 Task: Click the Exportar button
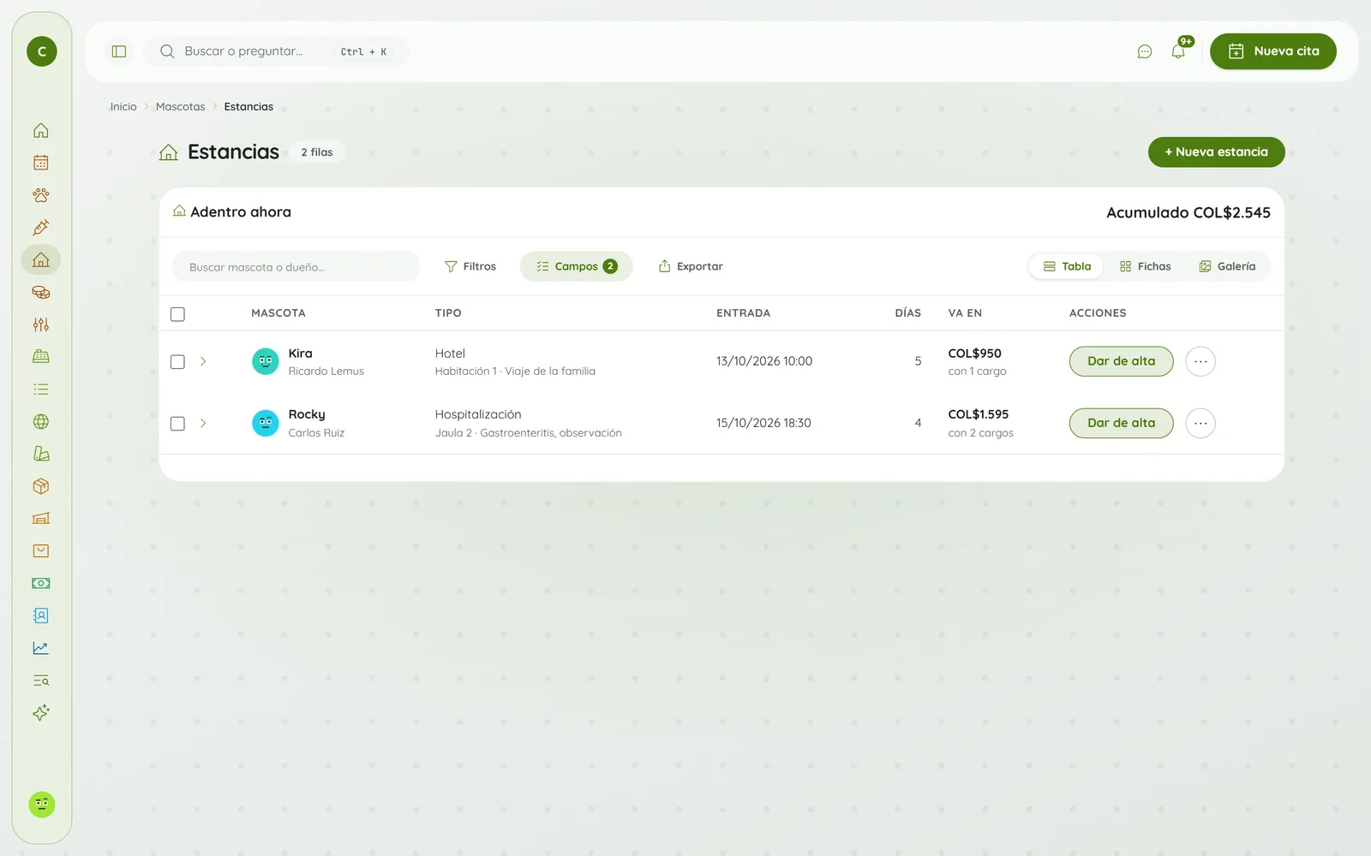coord(691,266)
